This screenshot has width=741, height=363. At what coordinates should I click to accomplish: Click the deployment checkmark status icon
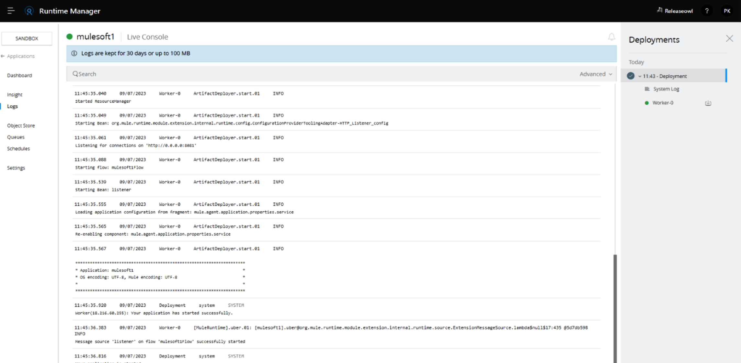coord(631,76)
